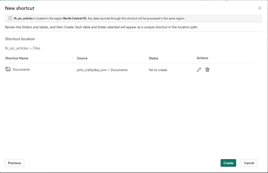This screenshot has width=268, height=173.
Task: Click the Status column header
Action: (153, 58)
